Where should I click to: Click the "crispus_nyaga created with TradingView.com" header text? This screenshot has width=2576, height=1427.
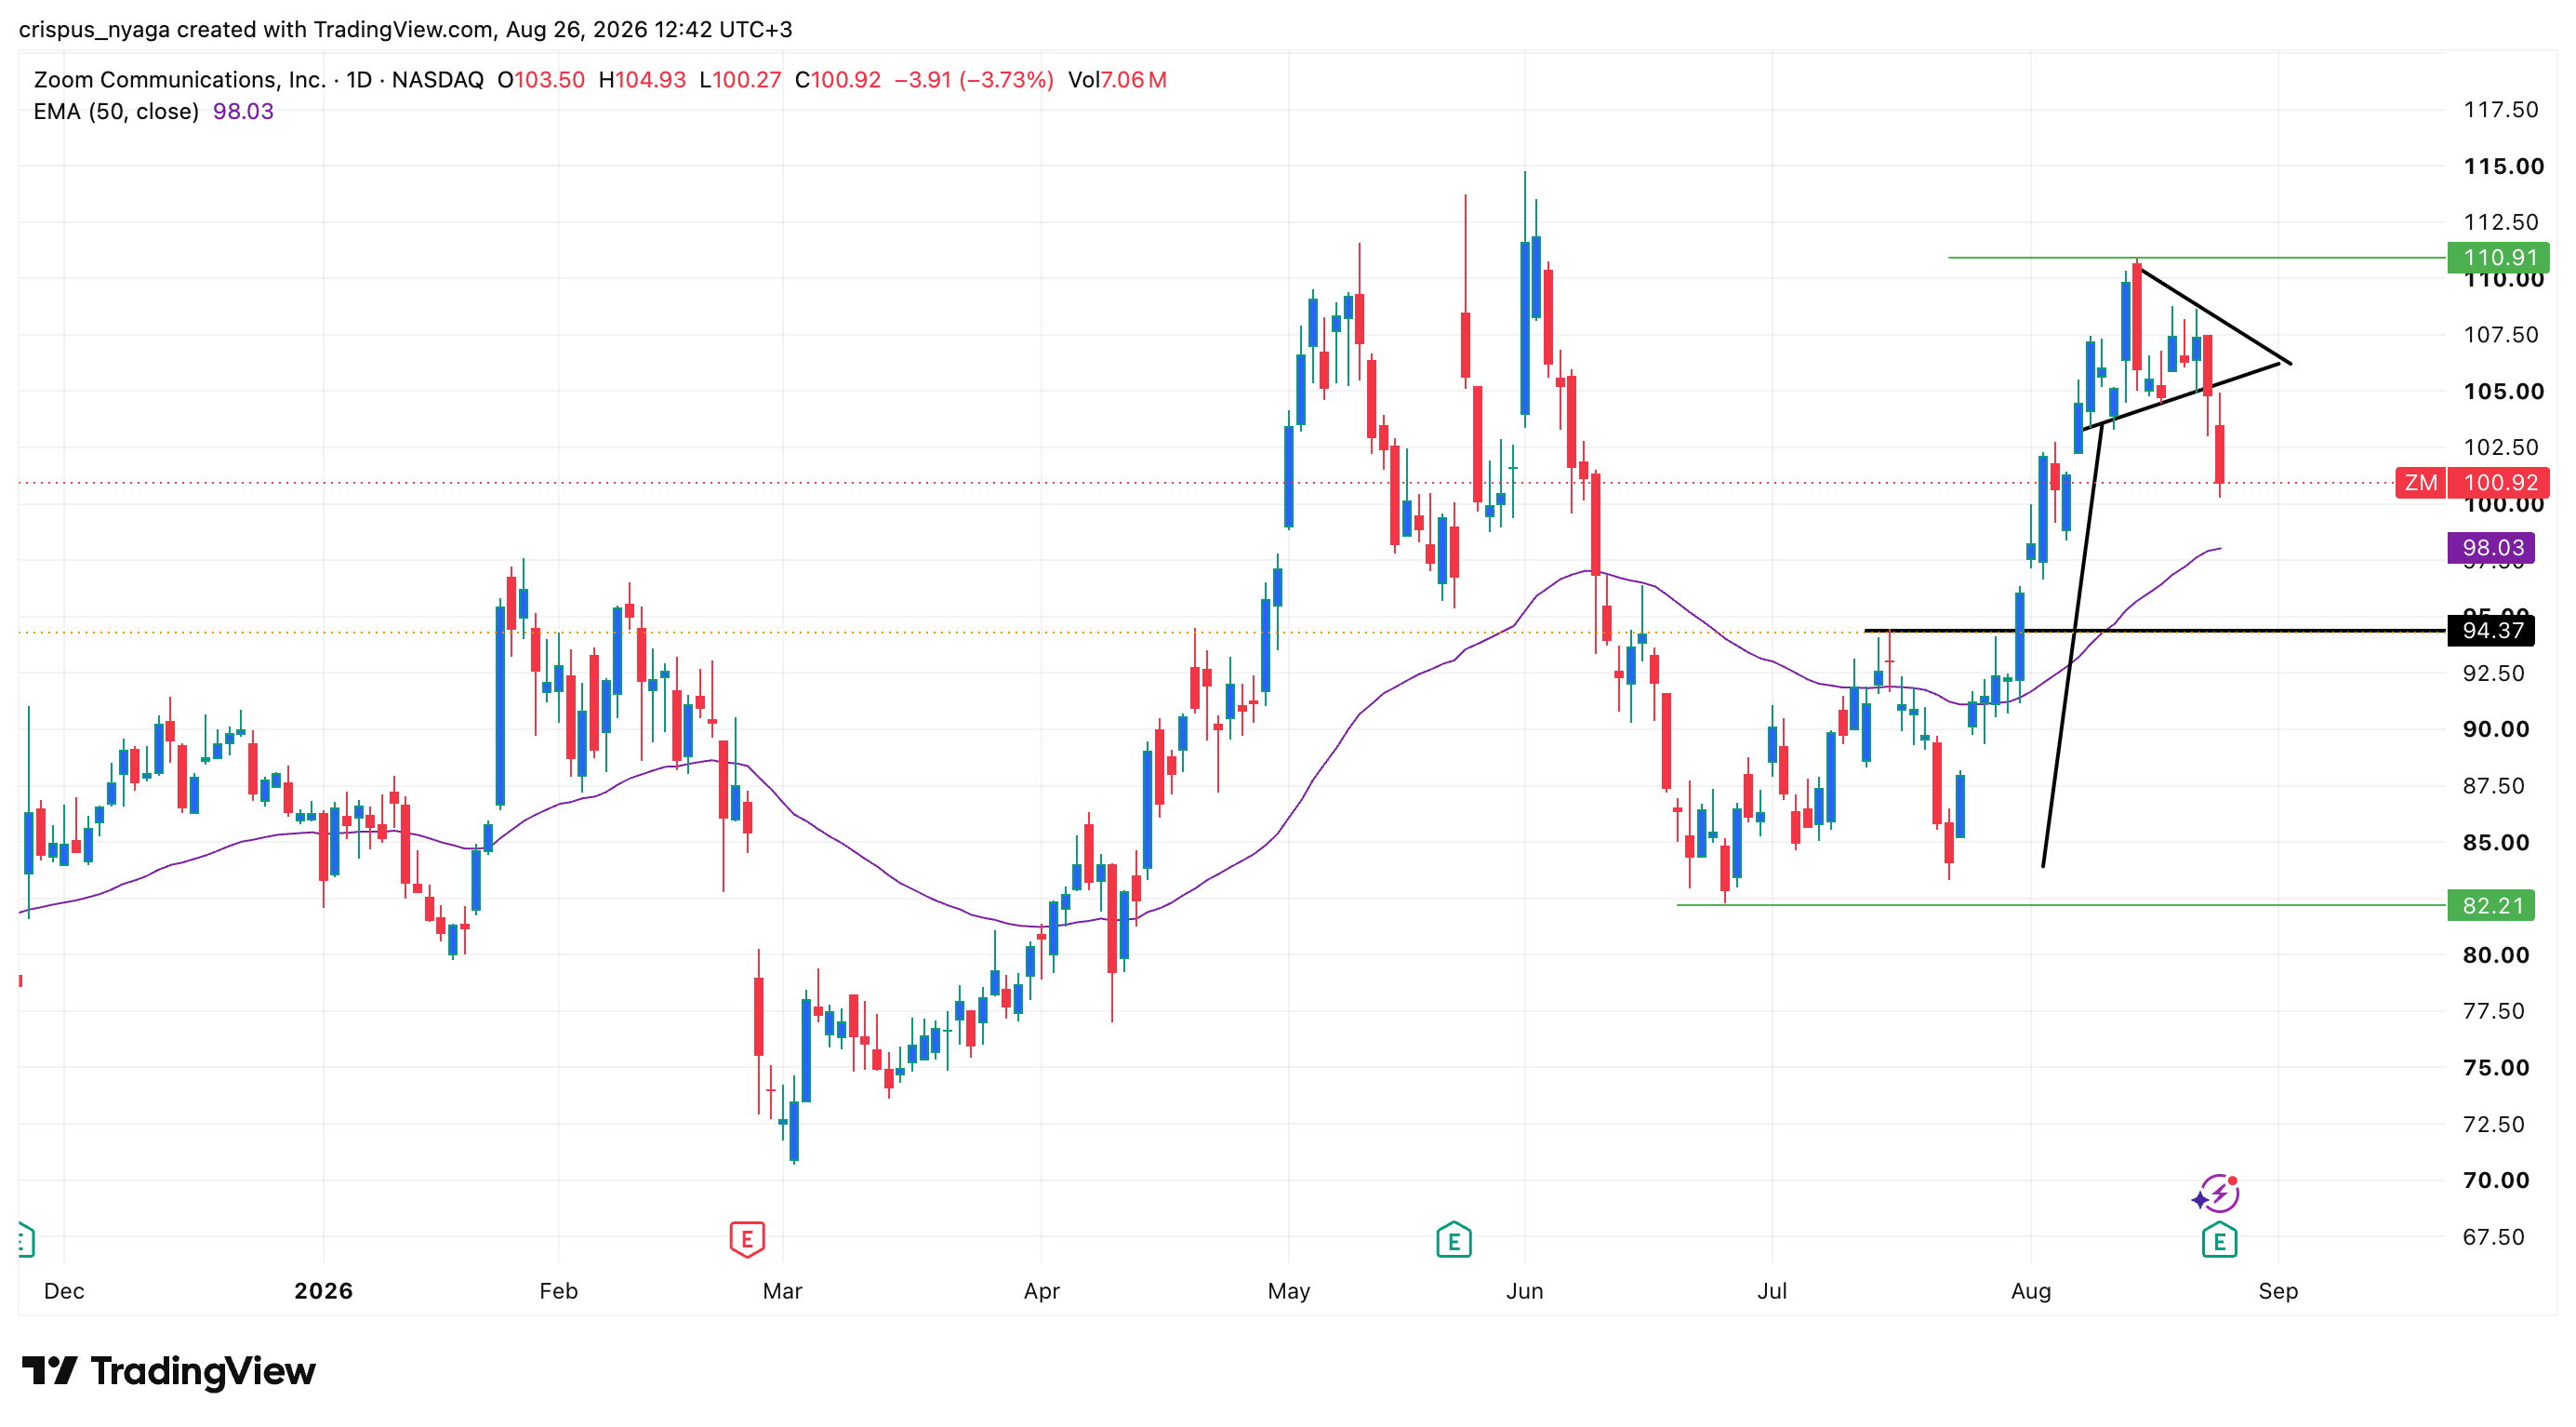tap(255, 29)
